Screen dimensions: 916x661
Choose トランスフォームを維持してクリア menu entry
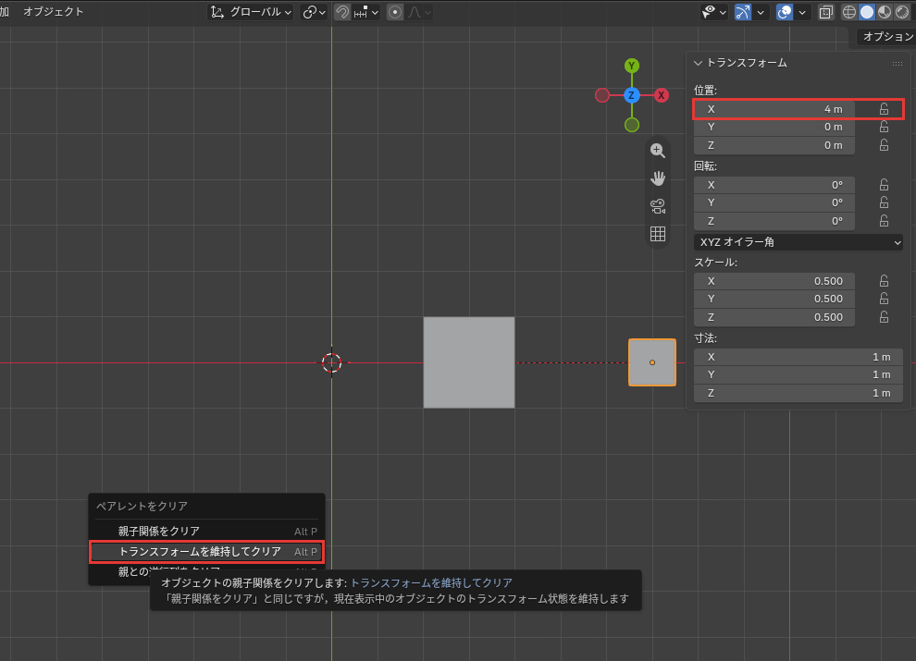point(207,552)
